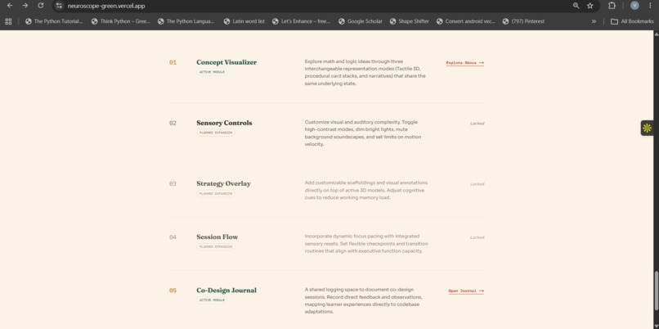Click the page vertical scrollbar thumb
The height and width of the screenshot is (329, 659).
click(656, 291)
